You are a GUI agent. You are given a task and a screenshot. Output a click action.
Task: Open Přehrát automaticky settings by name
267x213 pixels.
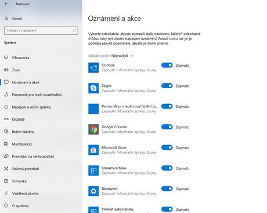pyautogui.click(x=118, y=209)
